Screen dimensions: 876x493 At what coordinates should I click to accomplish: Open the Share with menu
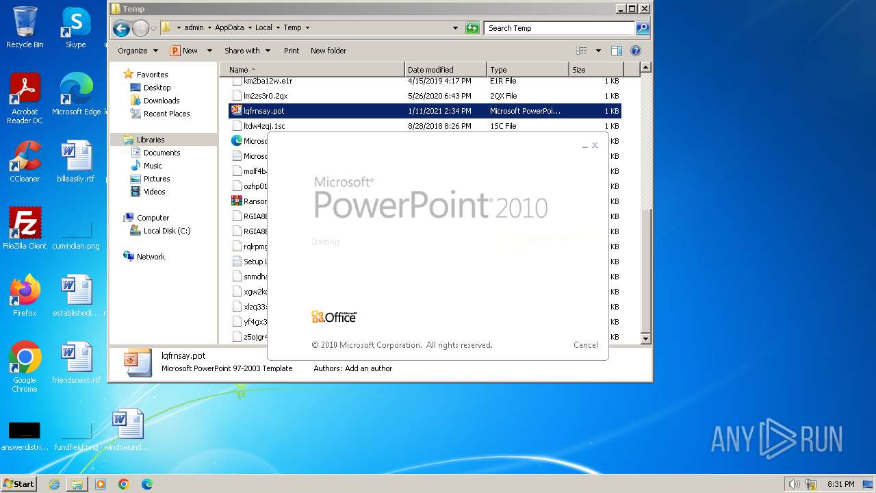point(247,51)
